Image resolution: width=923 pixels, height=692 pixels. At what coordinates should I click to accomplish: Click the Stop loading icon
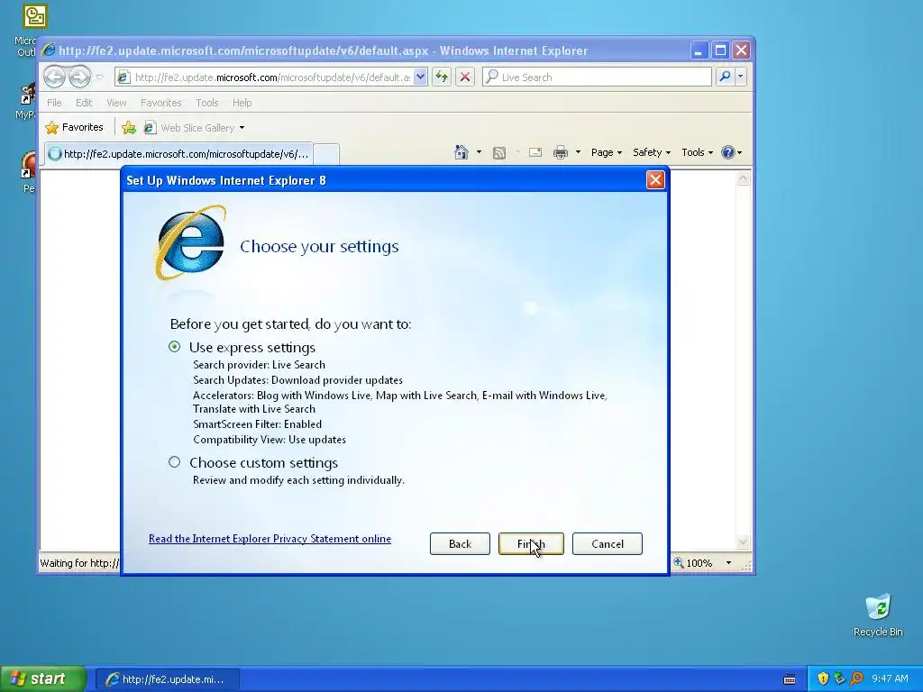(x=465, y=77)
